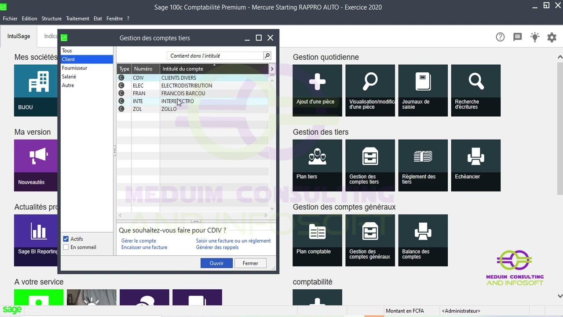The height and width of the screenshot is (317, 563).
Task: Click Montant en FCFA in status bar
Action: 405,311
